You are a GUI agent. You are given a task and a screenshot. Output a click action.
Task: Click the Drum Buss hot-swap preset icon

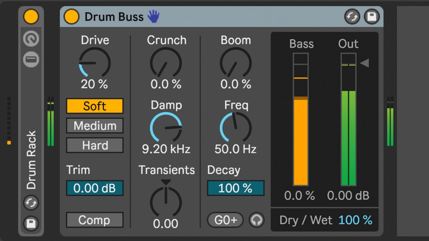click(352, 17)
